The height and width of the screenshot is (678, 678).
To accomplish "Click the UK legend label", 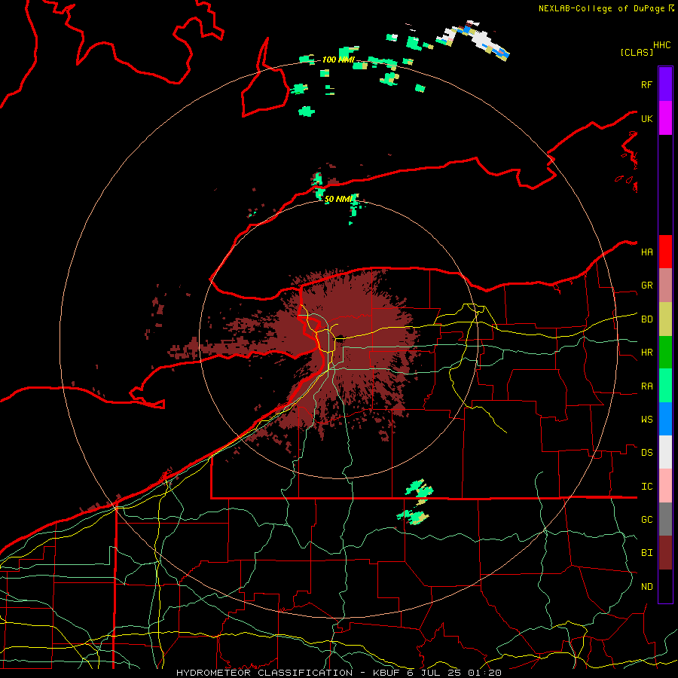I will coord(646,118).
